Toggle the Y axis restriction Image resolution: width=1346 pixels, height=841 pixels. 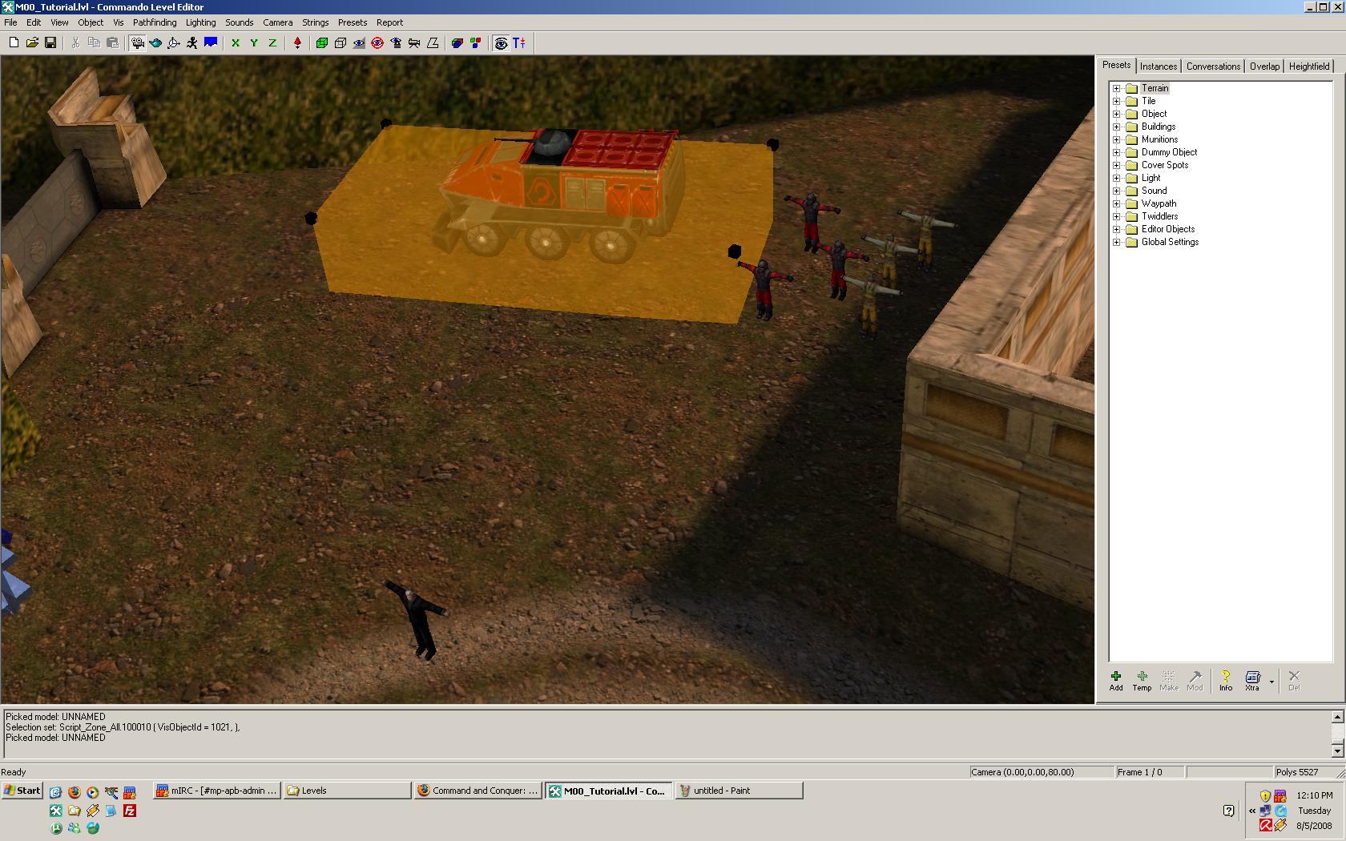[x=254, y=43]
